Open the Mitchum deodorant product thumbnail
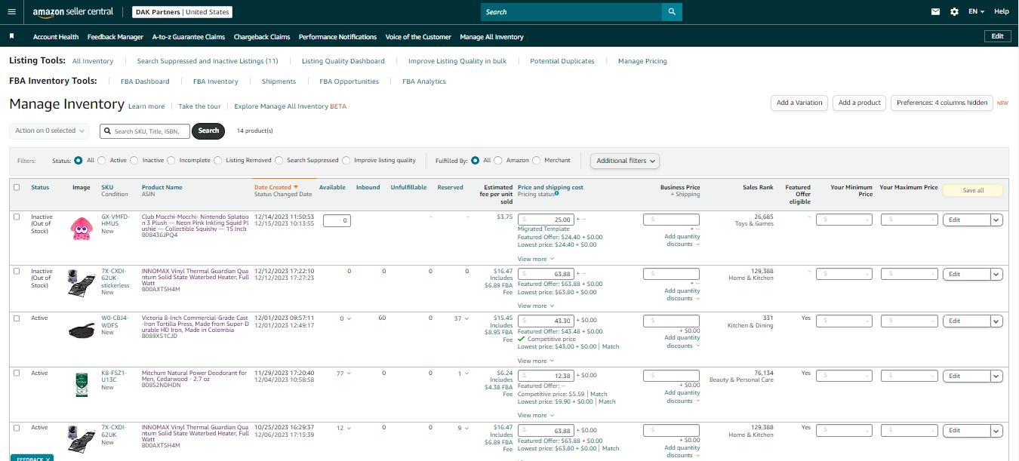This screenshot has width=1019, height=461. point(81,385)
